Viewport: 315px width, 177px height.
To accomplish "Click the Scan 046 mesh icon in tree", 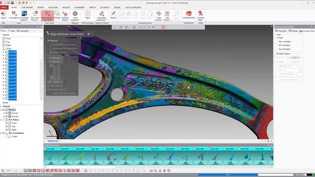I will (x=6, y=52).
